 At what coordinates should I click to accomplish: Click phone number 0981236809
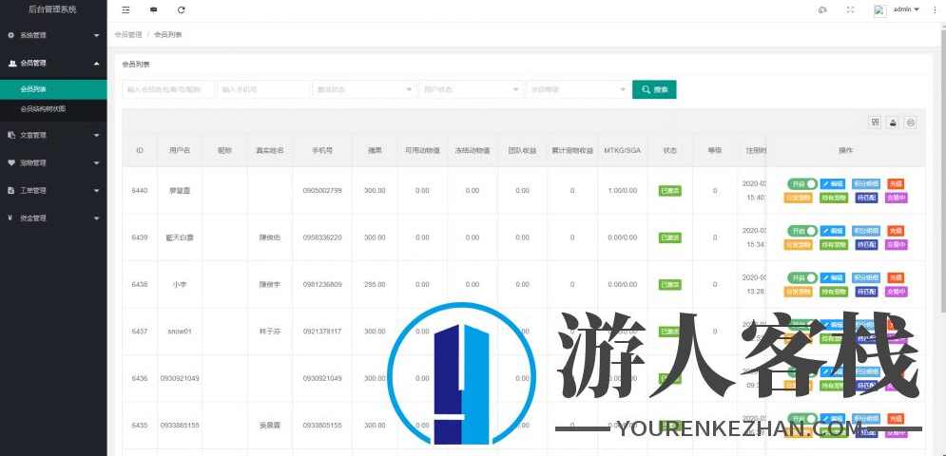(322, 285)
